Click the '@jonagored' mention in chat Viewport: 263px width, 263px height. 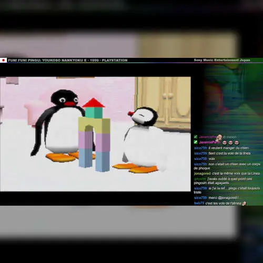[x=228, y=198]
